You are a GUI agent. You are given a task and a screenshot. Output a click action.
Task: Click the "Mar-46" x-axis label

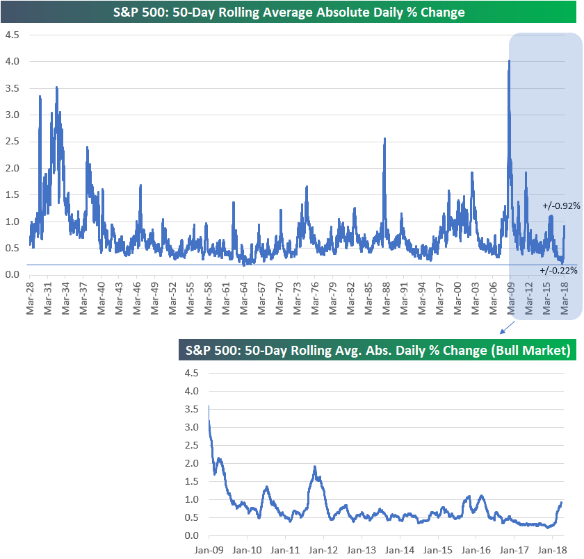click(x=137, y=299)
